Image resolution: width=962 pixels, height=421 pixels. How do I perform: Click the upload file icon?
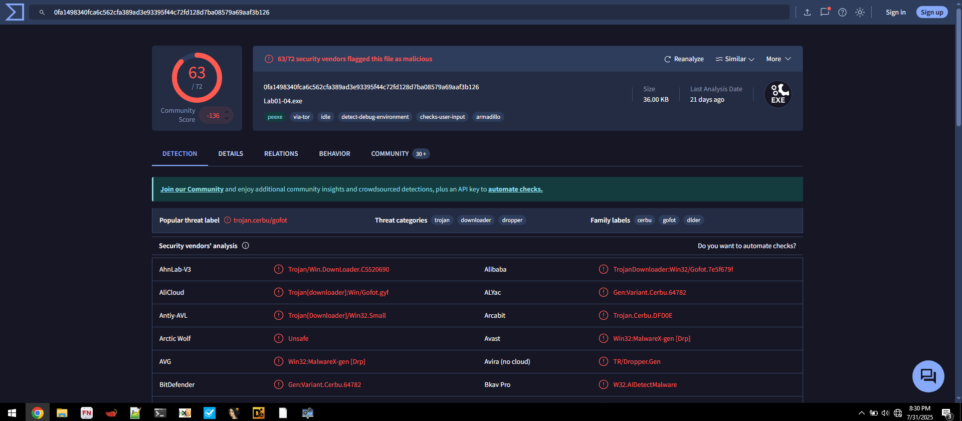click(x=807, y=13)
